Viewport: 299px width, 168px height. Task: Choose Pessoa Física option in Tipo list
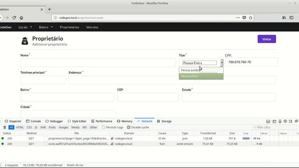201,76
